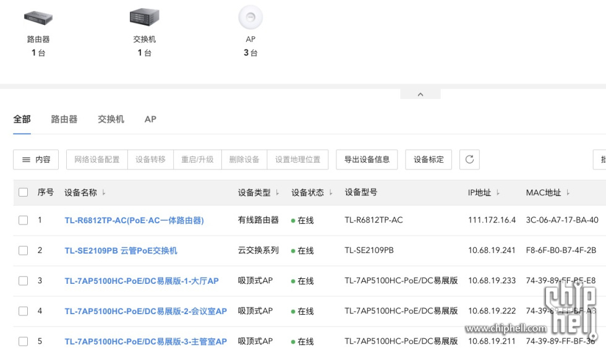Check the row 2 TL-SE2109PB checkbox
This screenshot has width=606, height=350.
click(x=23, y=250)
